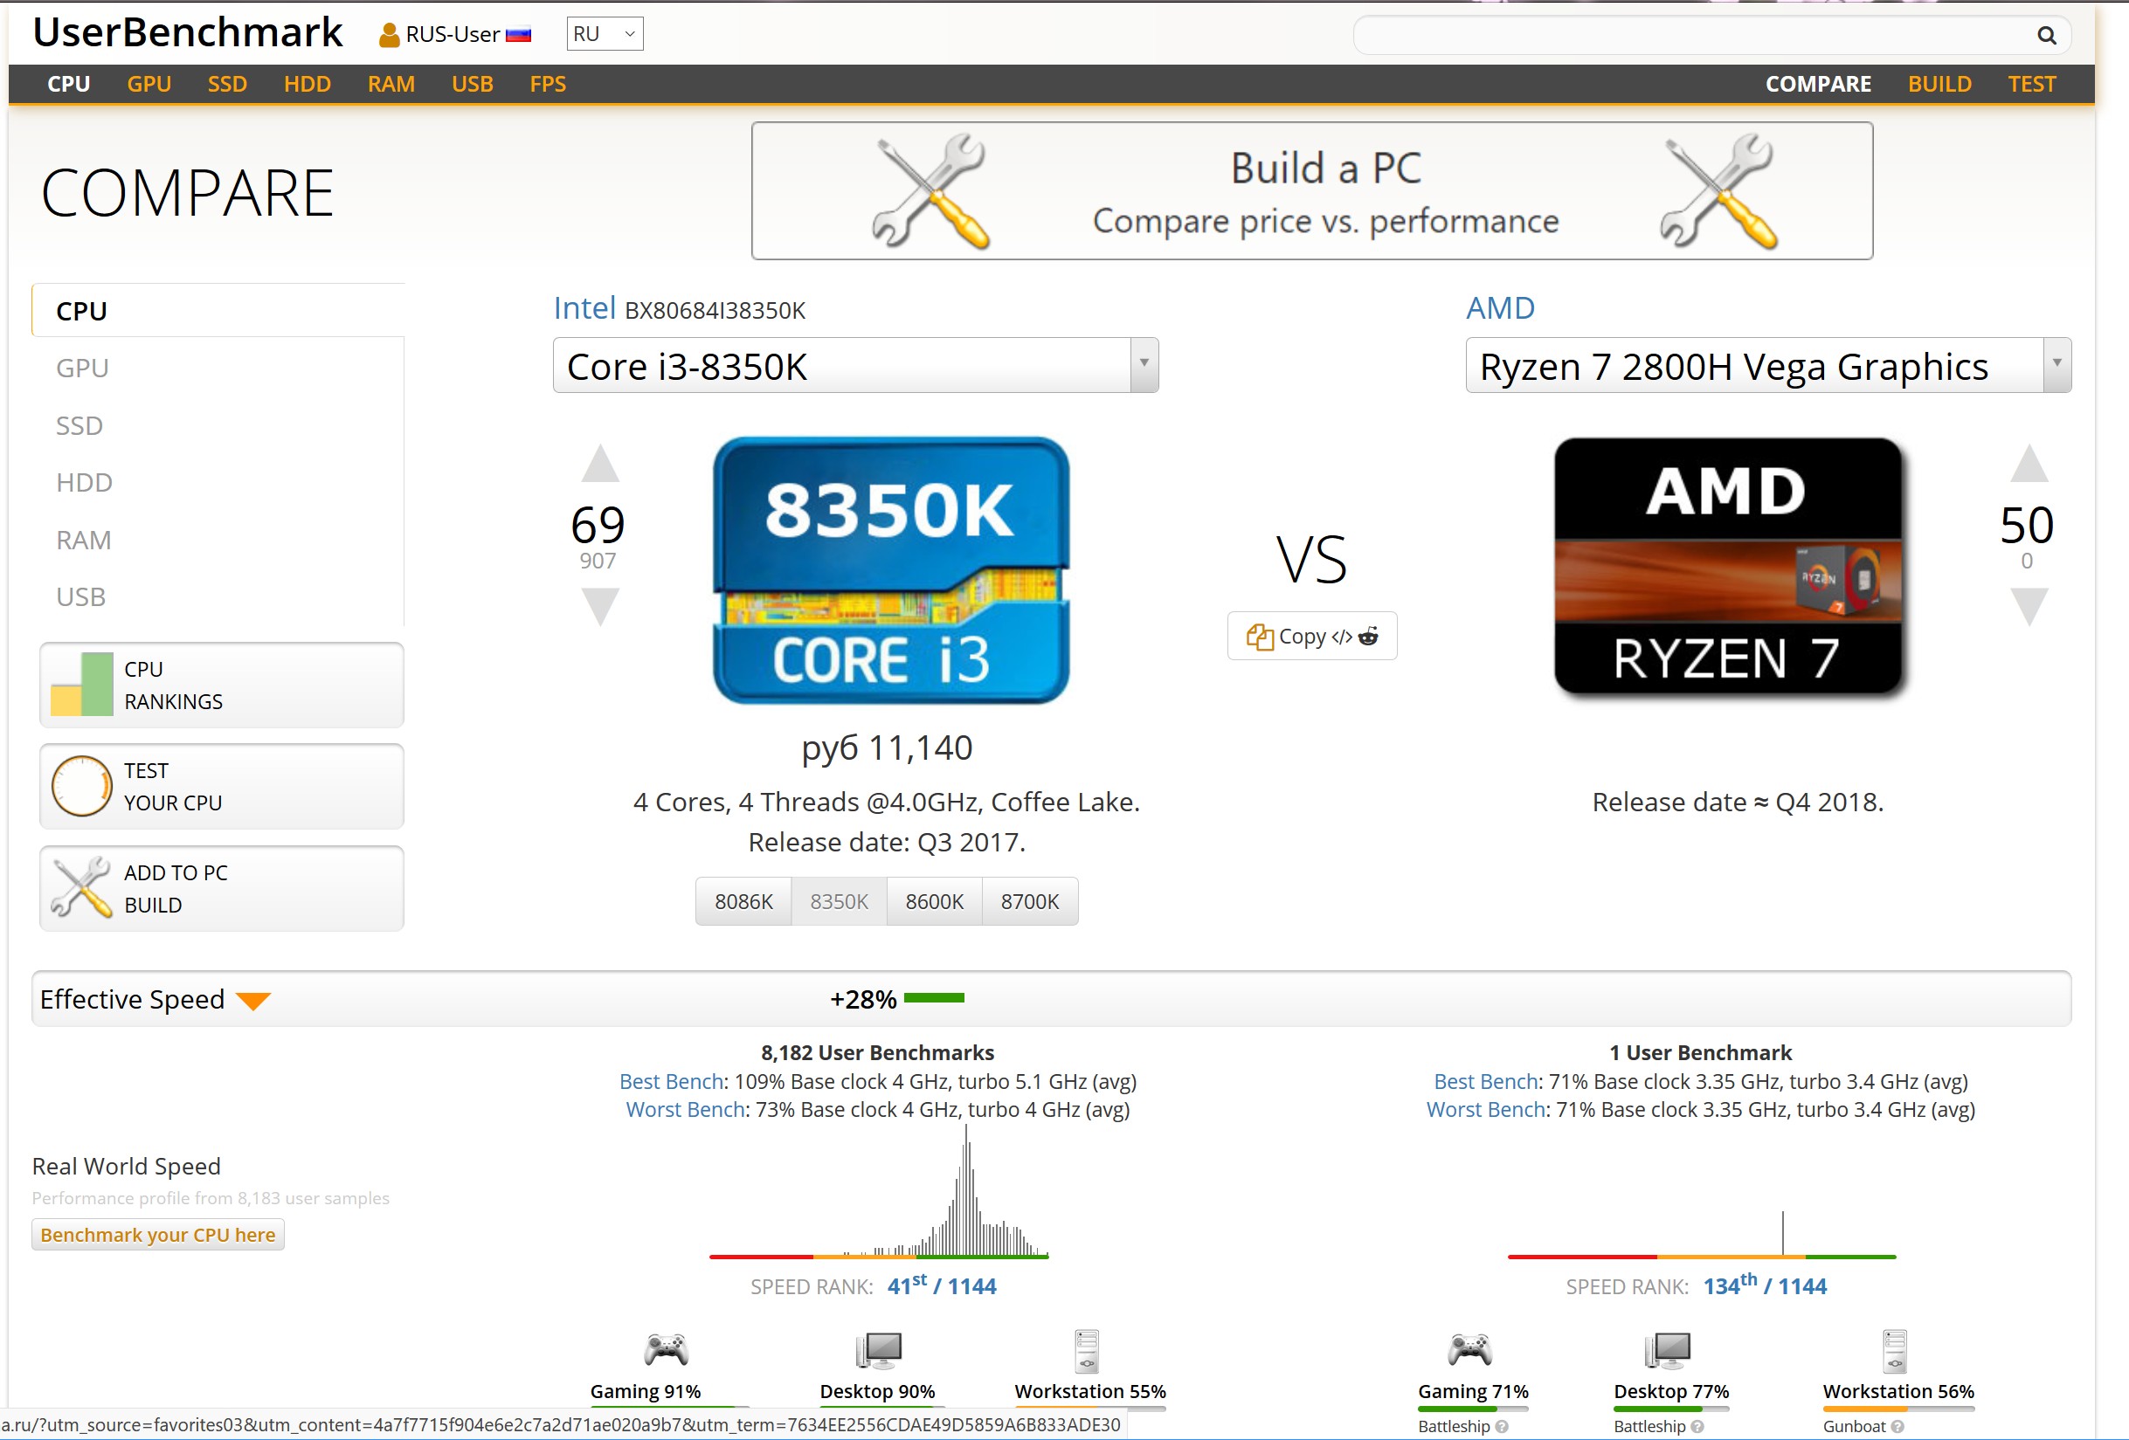Open BUILD in the top navigation
Screen dimensions: 2129x1440
tap(1939, 84)
